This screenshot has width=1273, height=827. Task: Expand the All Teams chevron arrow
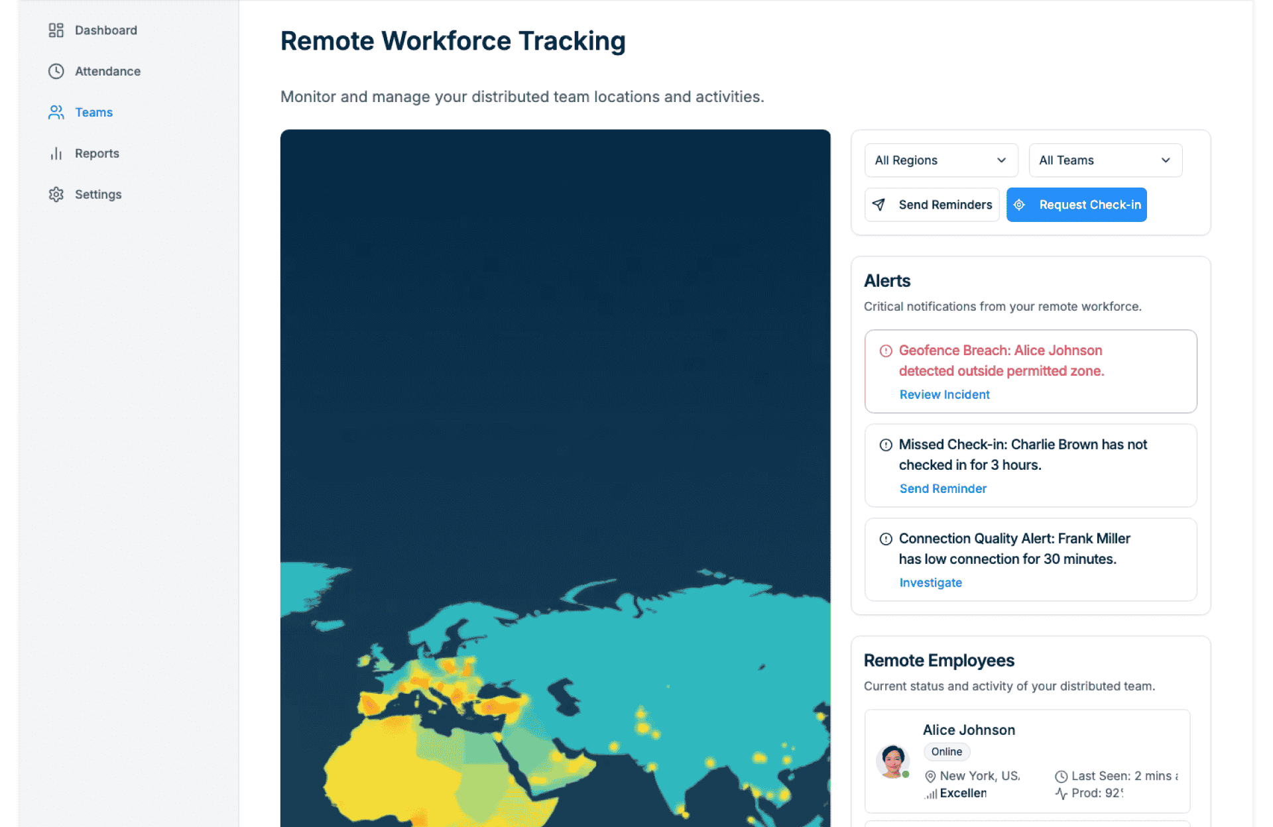(1166, 160)
